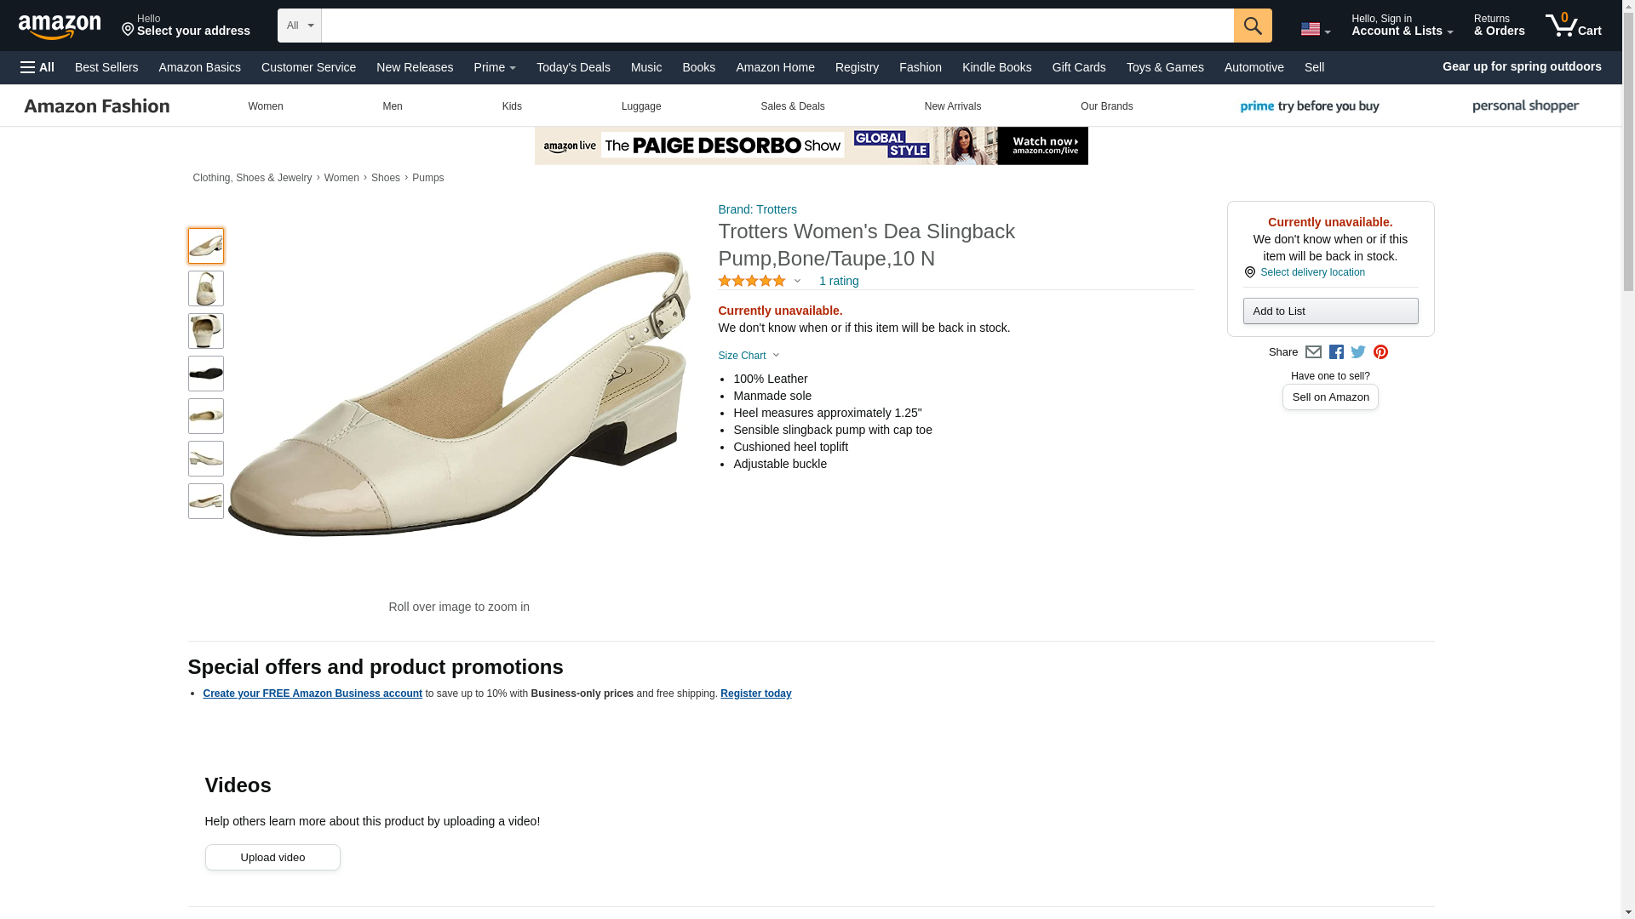Image resolution: width=1635 pixels, height=919 pixels.
Task: Click Sell on Amazon button
Action: pyautogui.click(x=1330, y=397)
